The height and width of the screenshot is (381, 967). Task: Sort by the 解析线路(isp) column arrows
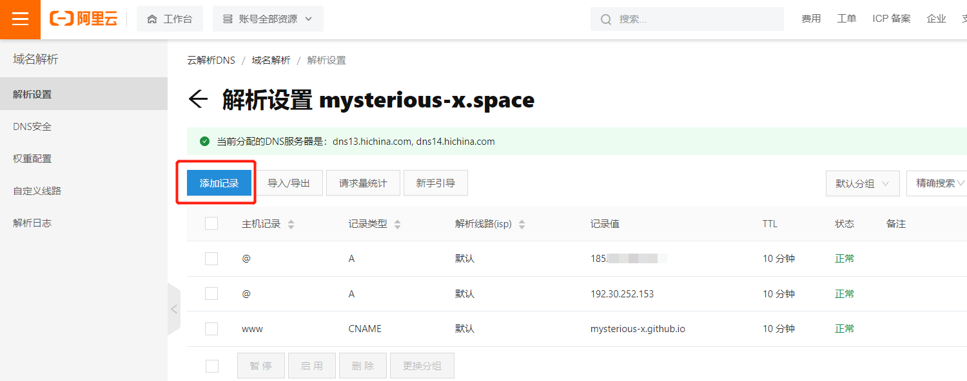tap(522, 224)
